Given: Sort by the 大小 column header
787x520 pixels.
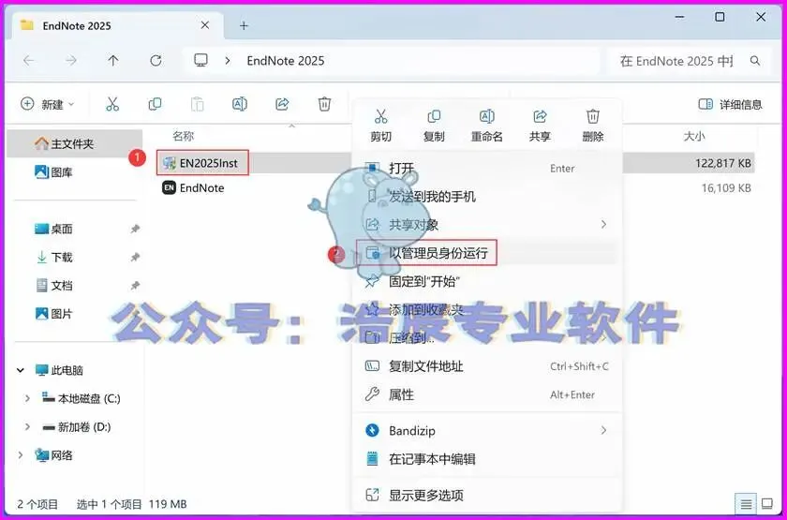Looking at the screenshot, I should coord(694,136).
